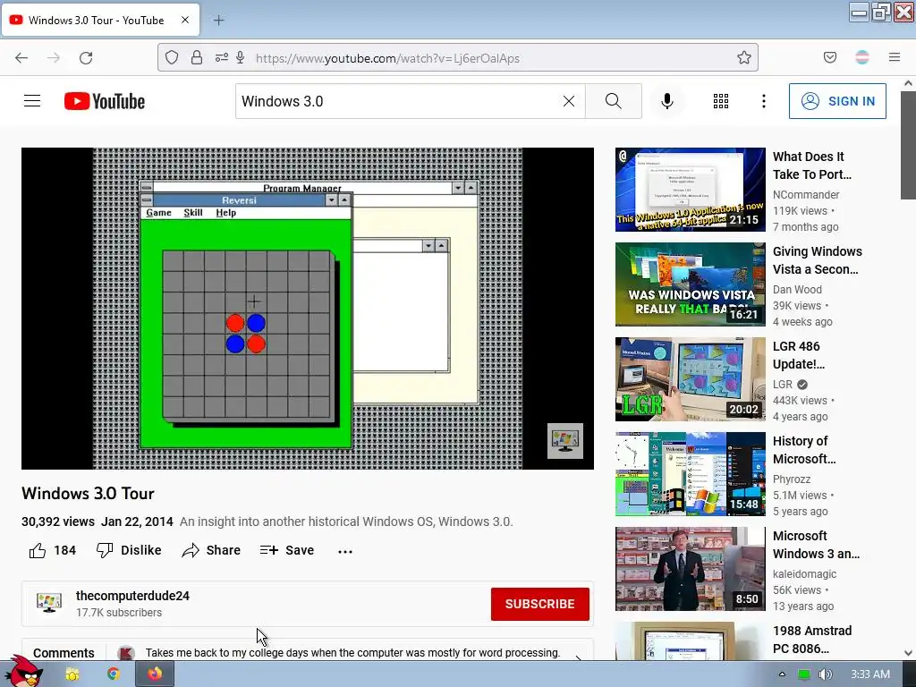Open '1988 Amstrad PC 8086' video title
This screenshot has width=916, height=687.
(812, 640)
